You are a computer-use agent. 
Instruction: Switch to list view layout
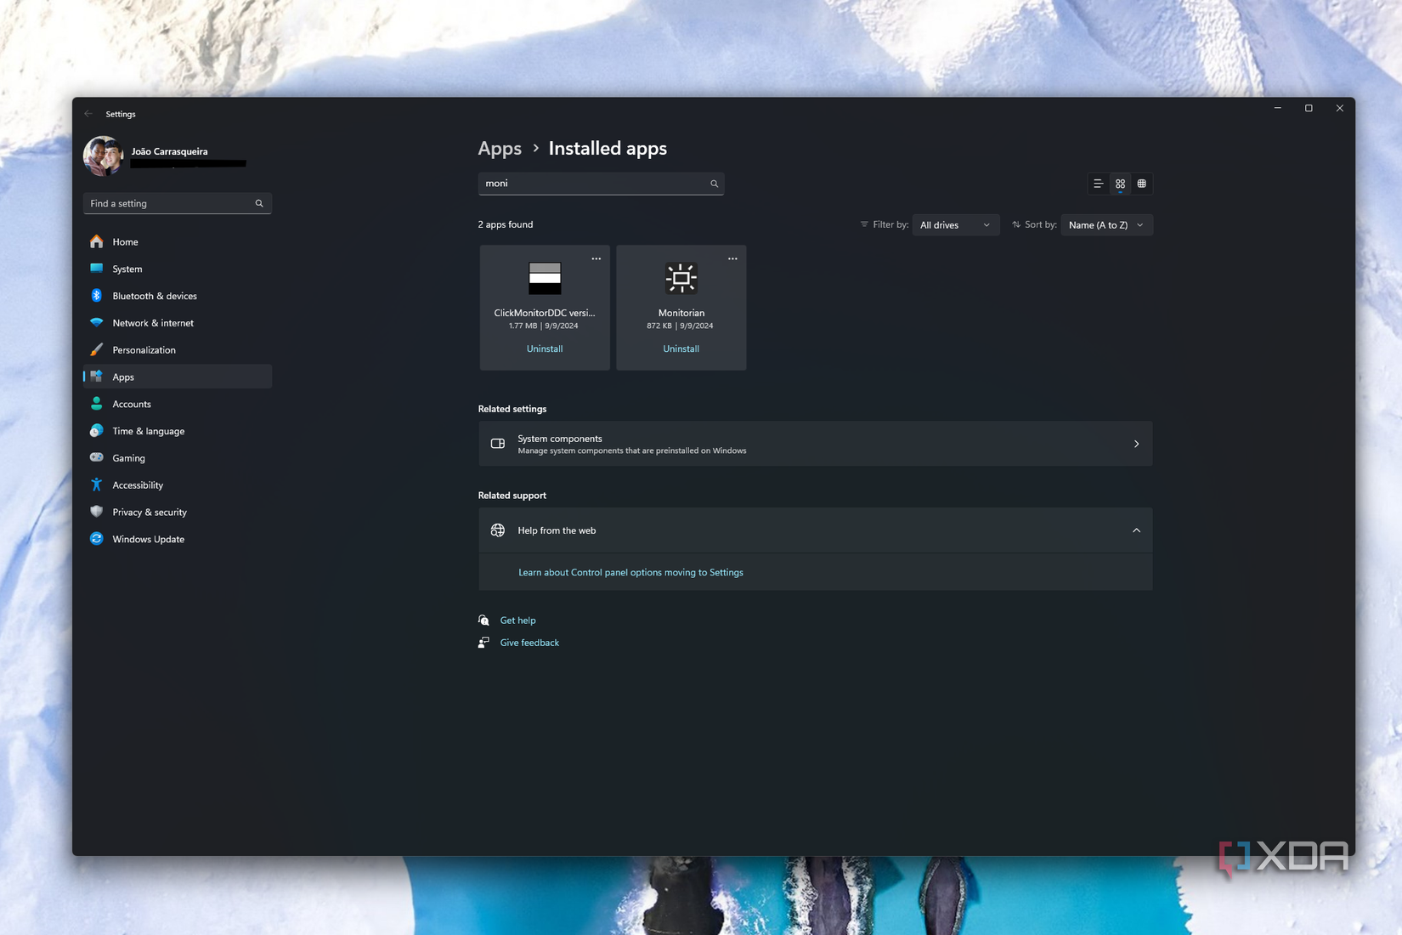click(1098, 183)
